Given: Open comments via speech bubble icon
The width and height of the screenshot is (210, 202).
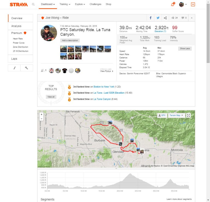Looking at the screenshot, I should [183, 18].
